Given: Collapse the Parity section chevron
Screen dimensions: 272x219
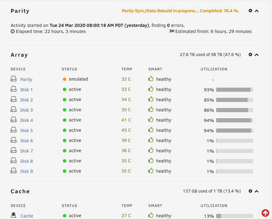Looking at the screenshot, I should pos(257,11).
